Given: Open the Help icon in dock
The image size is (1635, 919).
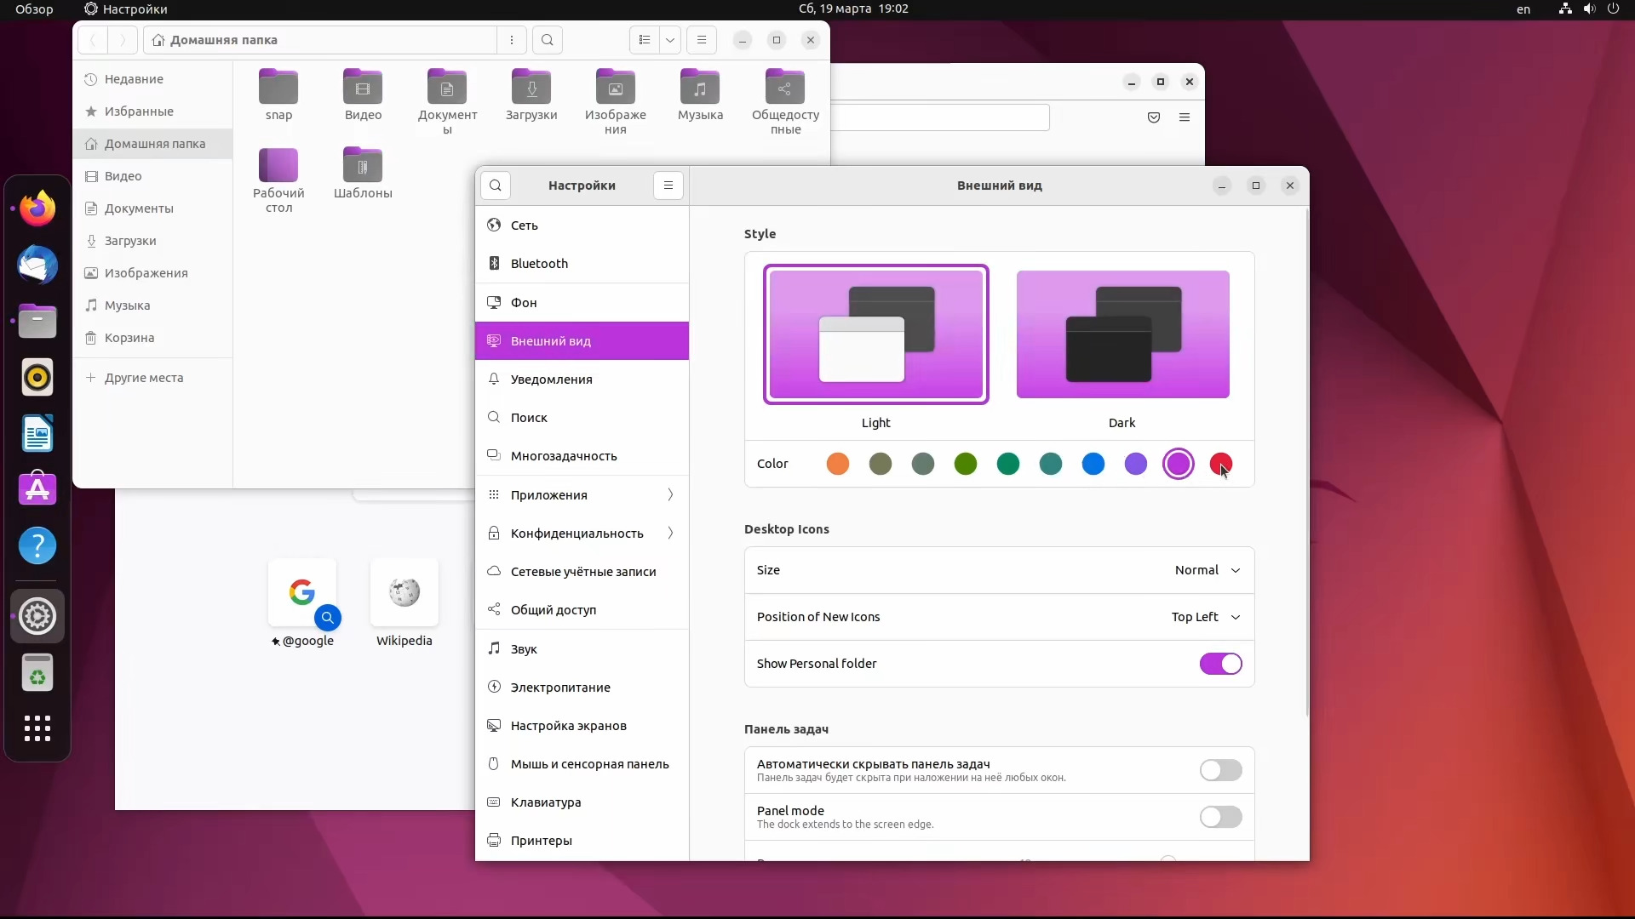Looking at the screenshot, I should pos(37,545).
